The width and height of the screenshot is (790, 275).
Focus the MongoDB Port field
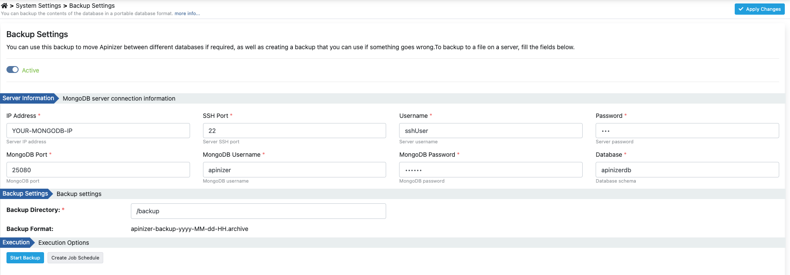coord(98,170)
